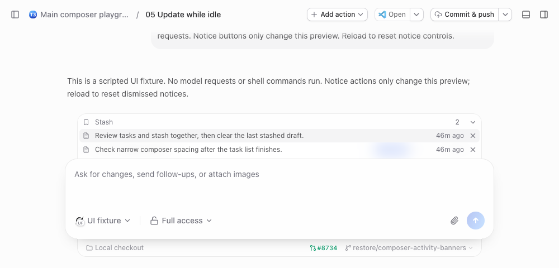The height and width of the screenshot is (268, 559).
Task: Expand the Open button dropdown arrow
Action: [416, 15]
